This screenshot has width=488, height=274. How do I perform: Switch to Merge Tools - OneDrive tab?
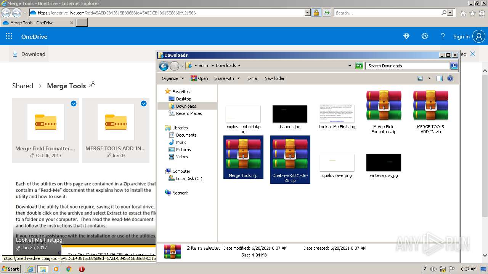pyautogui.click(x=38, y=23)
